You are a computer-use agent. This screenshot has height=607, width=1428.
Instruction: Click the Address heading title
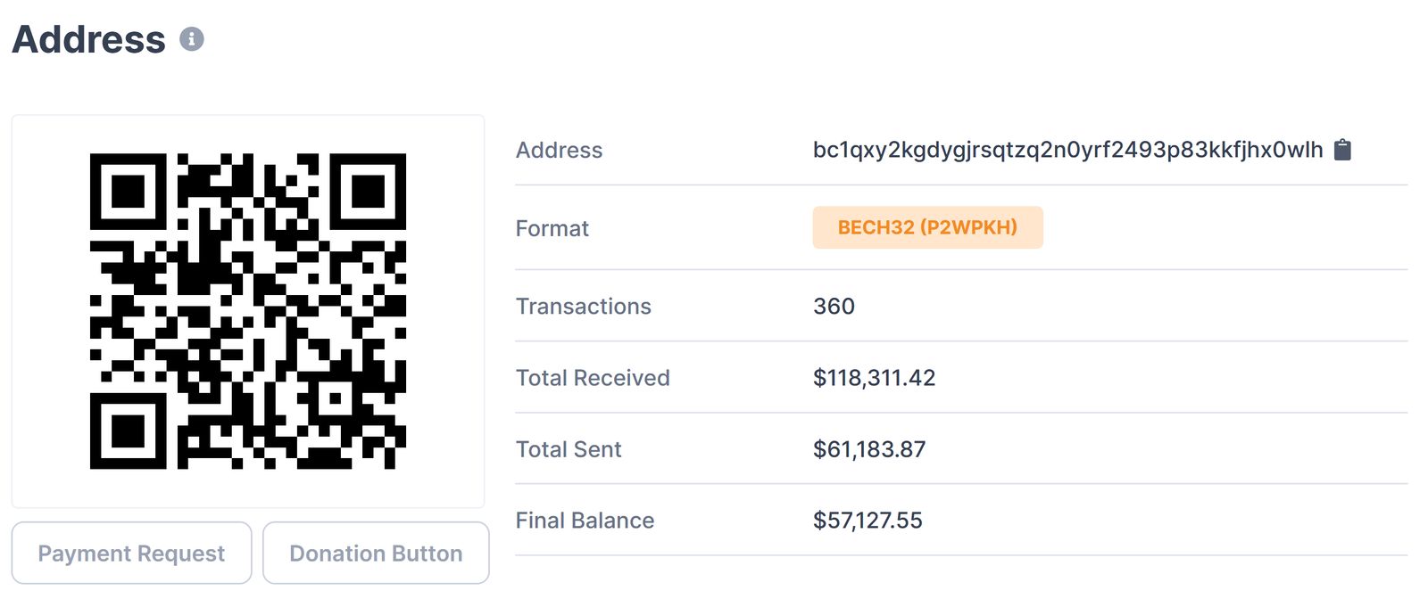(x=88, y=39)
